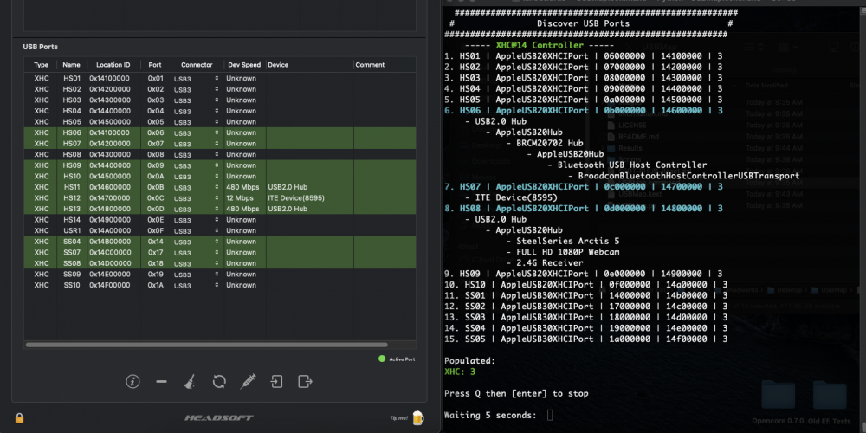This screenshot has height=433, width=866.
Task: Open connector dropdown for HS06 row
Action: (197, 133)
